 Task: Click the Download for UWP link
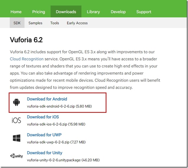click(x=44, y=135)
